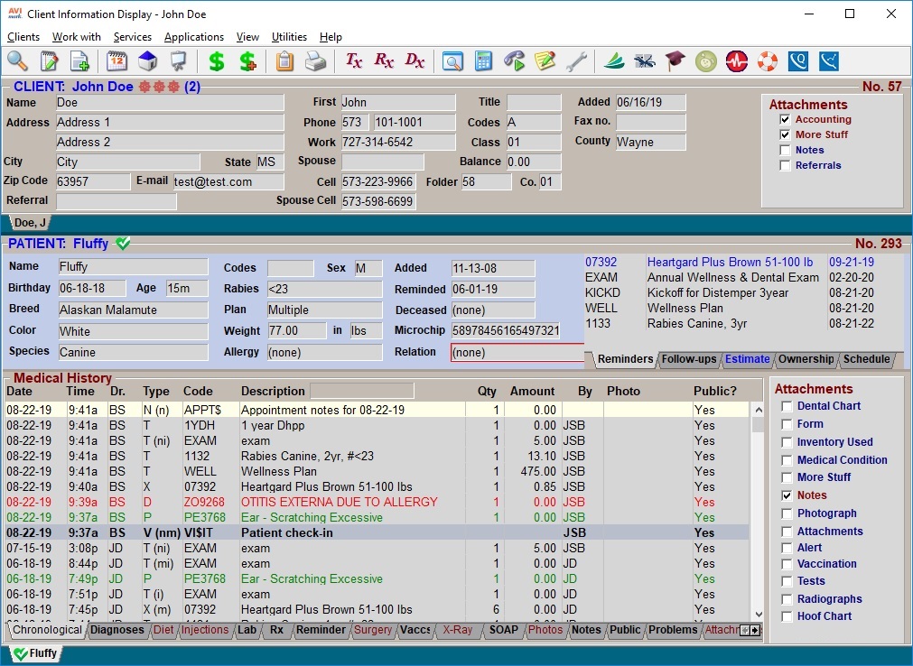The height and width of the screenshot is (666, 913).
Task: Enable the Vaccination attachment checkbox
Action: (x=787, y=564)
